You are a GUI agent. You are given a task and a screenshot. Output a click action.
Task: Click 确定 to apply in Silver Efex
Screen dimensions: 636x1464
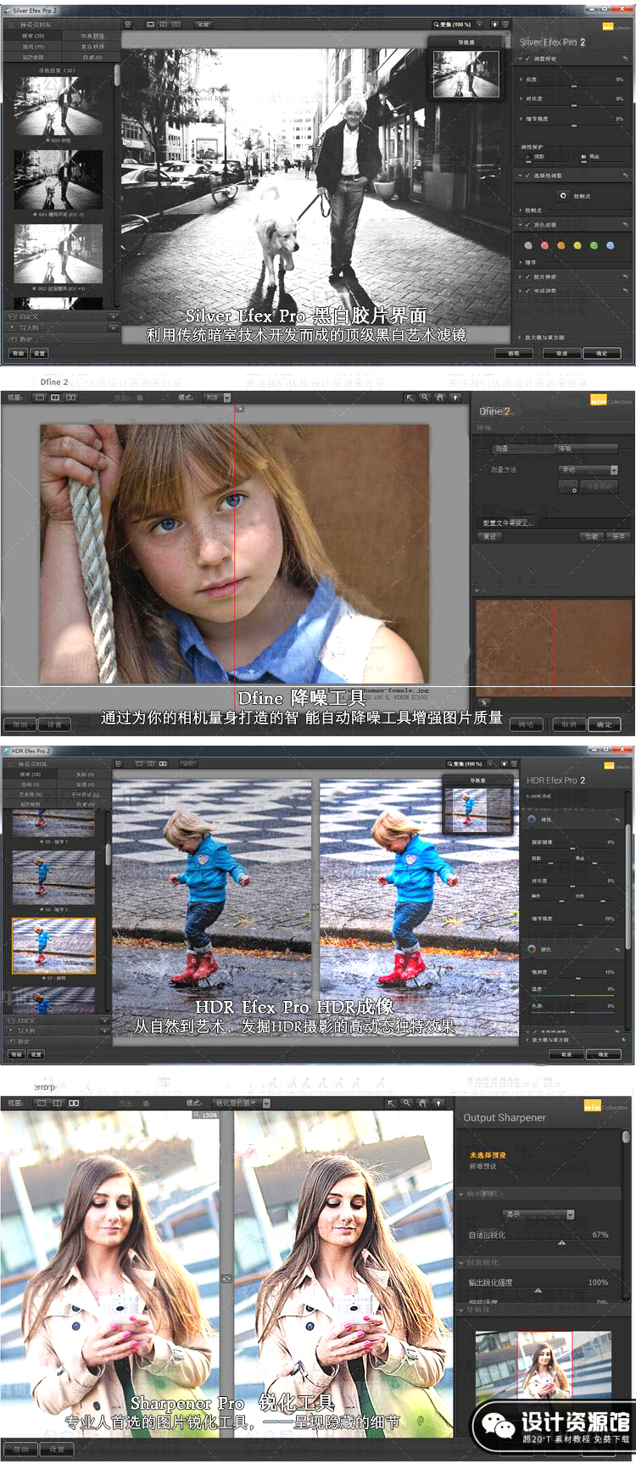point(602,353)
